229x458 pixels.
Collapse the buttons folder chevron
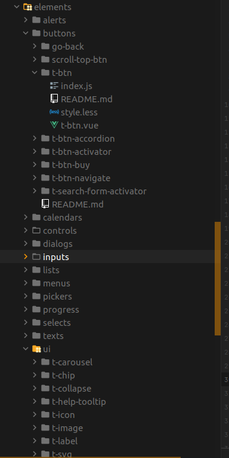pyautogui.click(x=26, y=33)
